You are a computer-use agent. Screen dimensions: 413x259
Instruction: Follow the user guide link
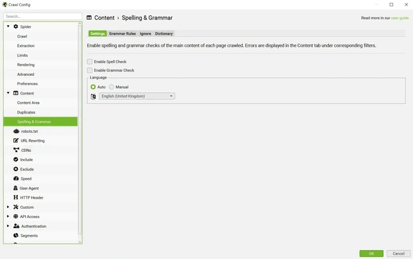click(400, 18)
